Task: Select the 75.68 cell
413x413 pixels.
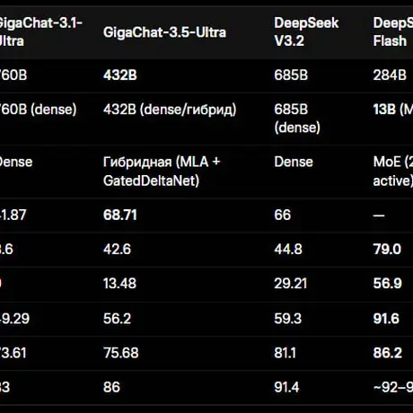Action: coord(121,353)
